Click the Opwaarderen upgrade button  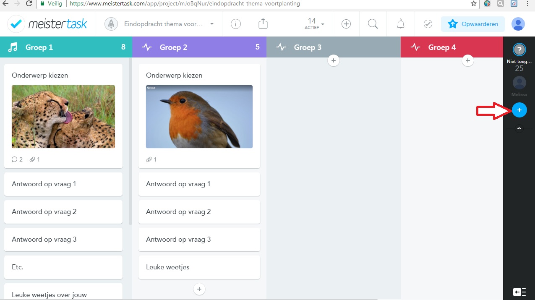click(472, 24)
